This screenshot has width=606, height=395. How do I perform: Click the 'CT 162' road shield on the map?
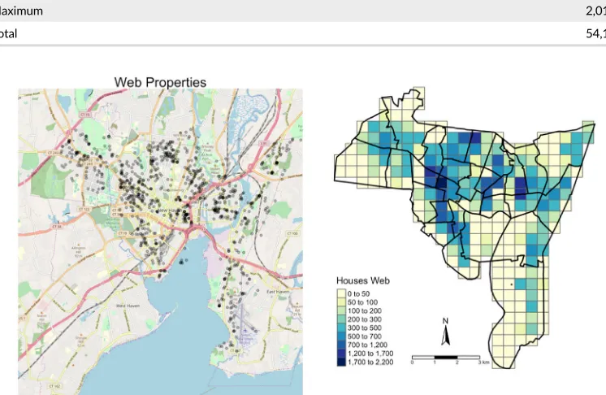54,386
